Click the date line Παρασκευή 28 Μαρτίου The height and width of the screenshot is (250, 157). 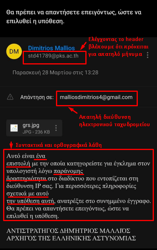[55, 73]
